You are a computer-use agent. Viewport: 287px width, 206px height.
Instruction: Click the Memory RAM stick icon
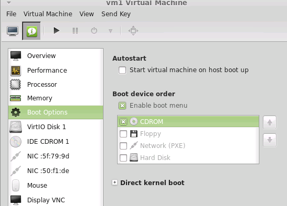[16, 98]
